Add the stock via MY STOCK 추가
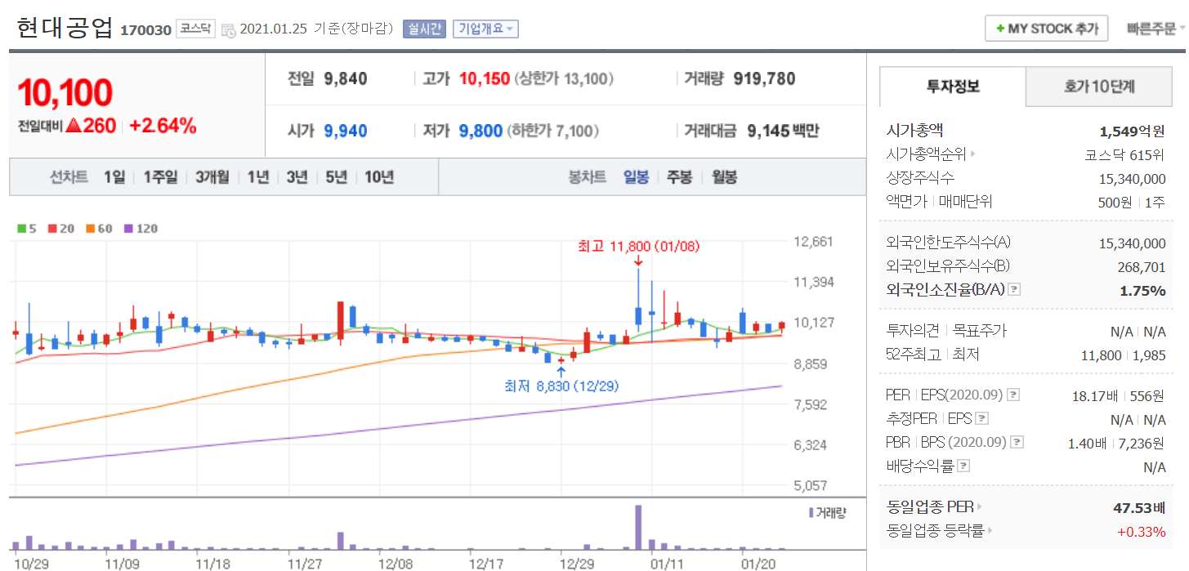The height and width of the screenshot is (571, 1189). [1046, 29]
